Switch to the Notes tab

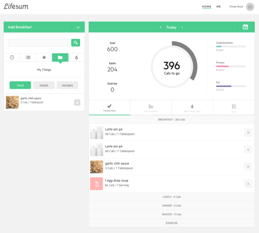234,108
